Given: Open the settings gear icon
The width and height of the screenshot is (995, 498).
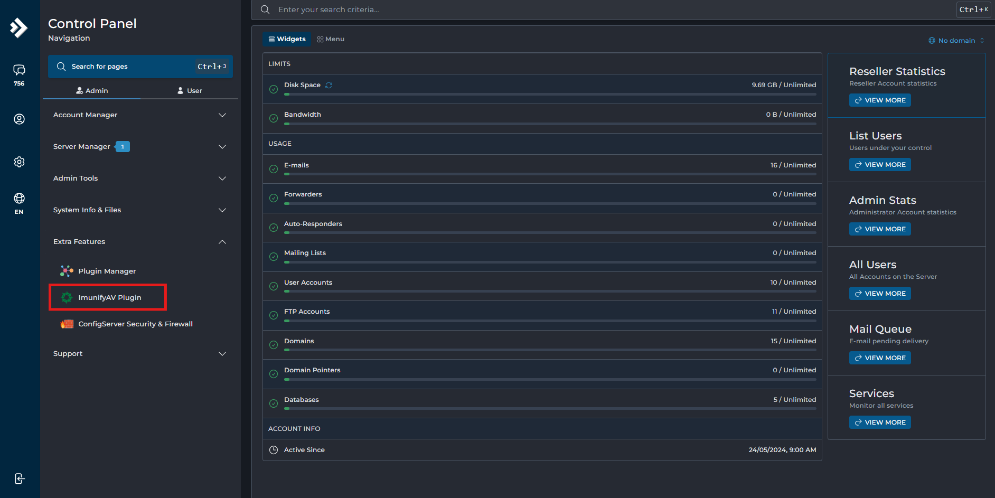Looking at the screenshot, I should click(19, 162).
